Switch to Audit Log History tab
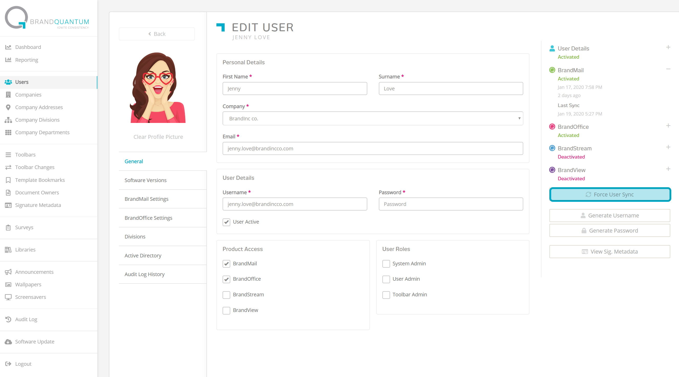The width and height of the screenshot is (679, 377). pyautogui.click(x=144, y=274)
